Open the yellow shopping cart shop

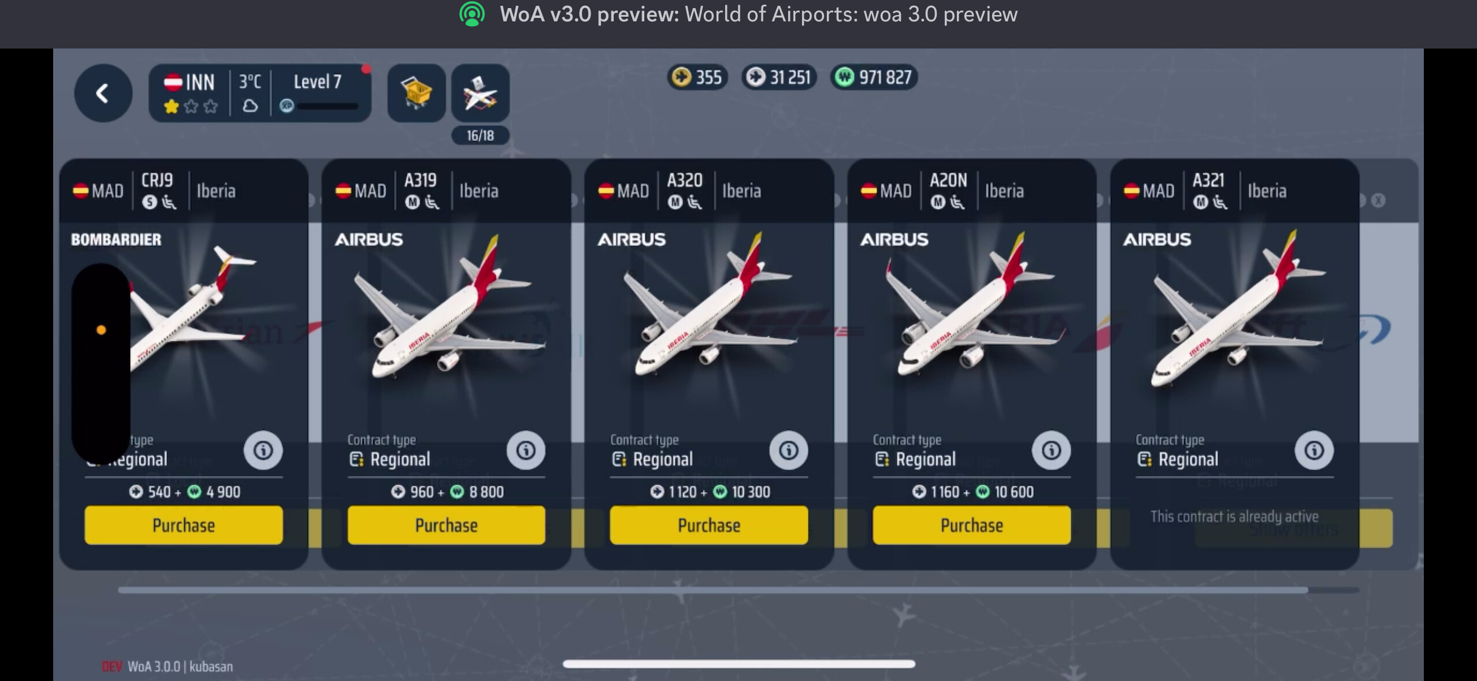[416, 93]
